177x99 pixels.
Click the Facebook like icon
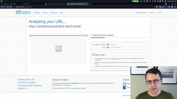coord(124,87)
